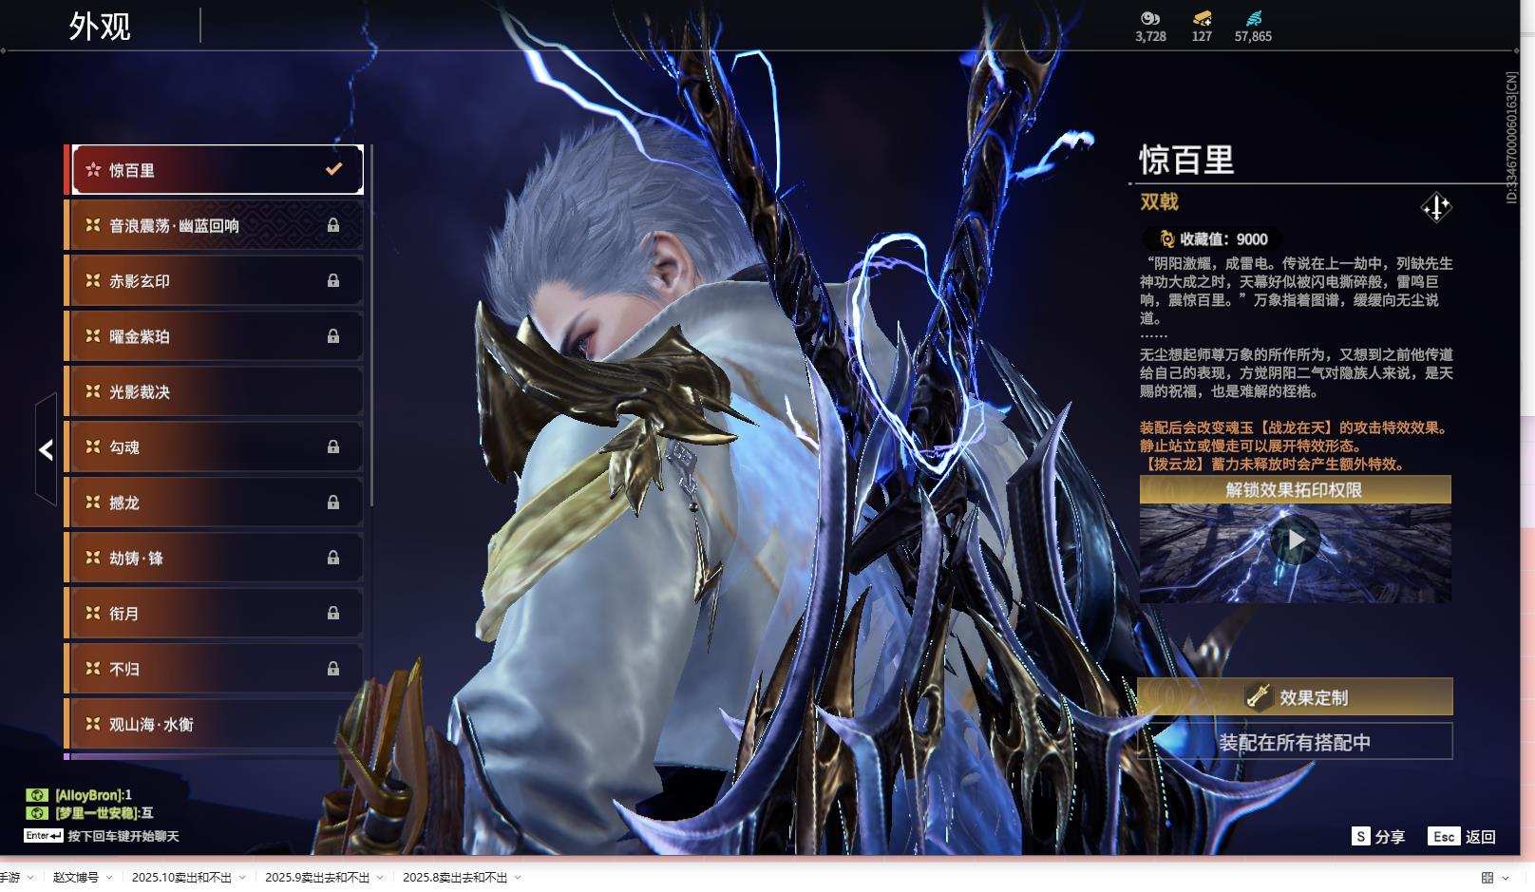This screenshot has height=892, width=1535.
Task: Toggle the equipped checkmark on 惊百里
Action: click(333, 169)
